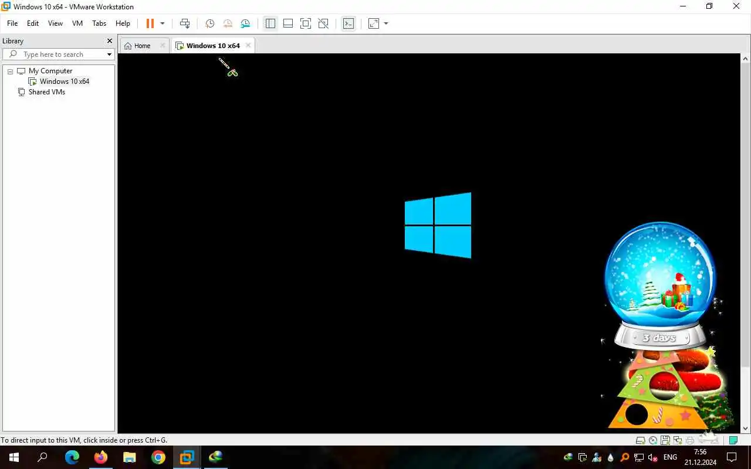
Task: Launch Firefox from the taskbar
Action: 101,457
